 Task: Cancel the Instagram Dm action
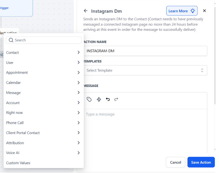[175, 162]
